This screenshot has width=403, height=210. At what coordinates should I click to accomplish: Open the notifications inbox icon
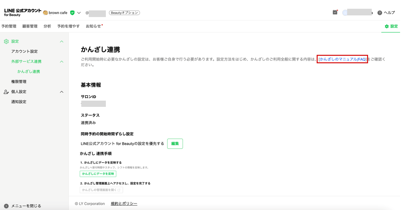click(x=335, y=12)
